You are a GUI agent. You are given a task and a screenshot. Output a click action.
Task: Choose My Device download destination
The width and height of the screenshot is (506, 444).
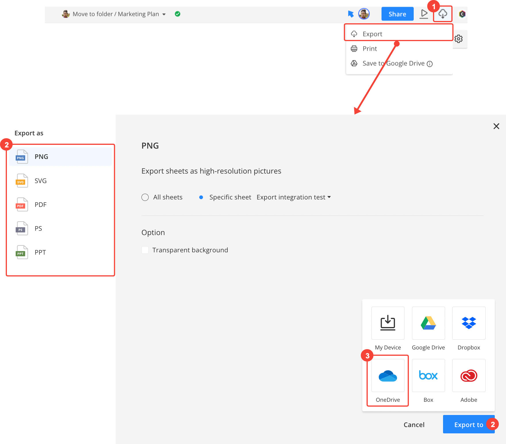click(x=388, y=323)
